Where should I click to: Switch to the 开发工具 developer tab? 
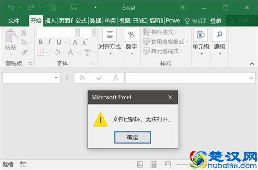[140, 21]
